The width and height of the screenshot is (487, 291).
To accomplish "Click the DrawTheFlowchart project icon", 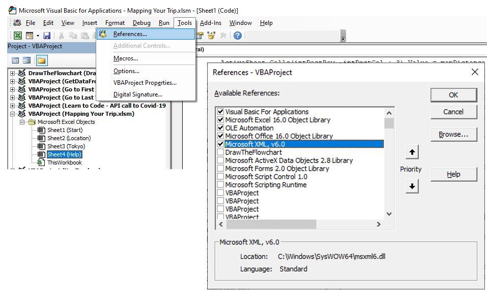I will (x=22, y=73).
